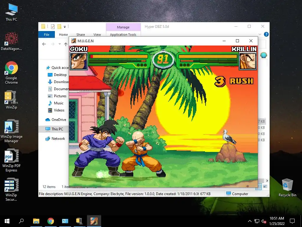Click the Windows Start button

(7, 221)
